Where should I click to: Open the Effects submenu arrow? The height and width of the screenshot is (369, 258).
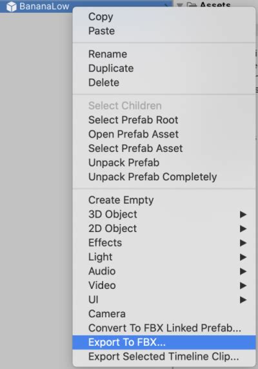tap(243, 243)
